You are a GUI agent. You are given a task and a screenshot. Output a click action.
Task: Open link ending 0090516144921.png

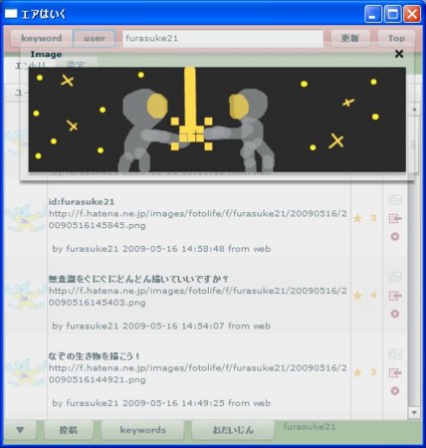(198, 373)
